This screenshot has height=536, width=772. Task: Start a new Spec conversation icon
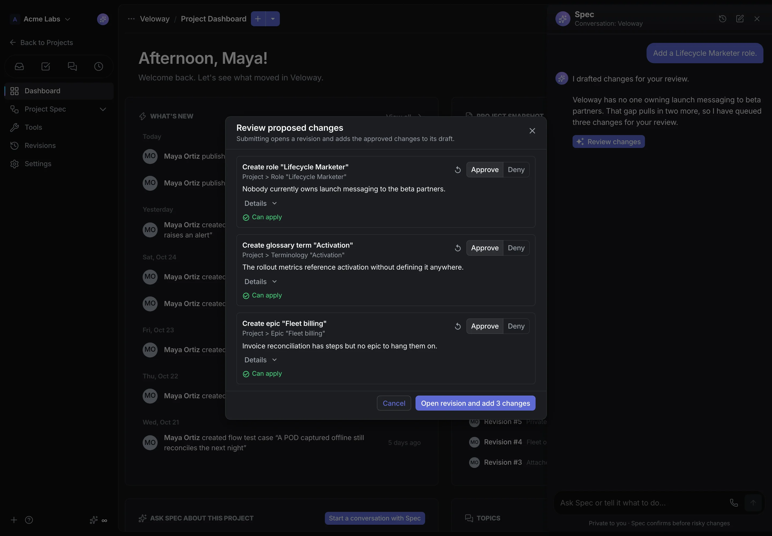point(740,19)
